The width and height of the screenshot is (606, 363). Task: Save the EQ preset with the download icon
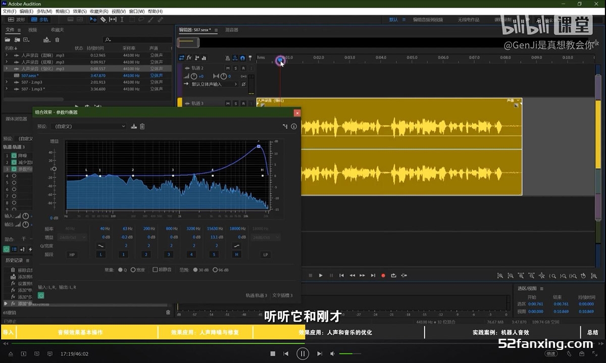pos(134,126)
